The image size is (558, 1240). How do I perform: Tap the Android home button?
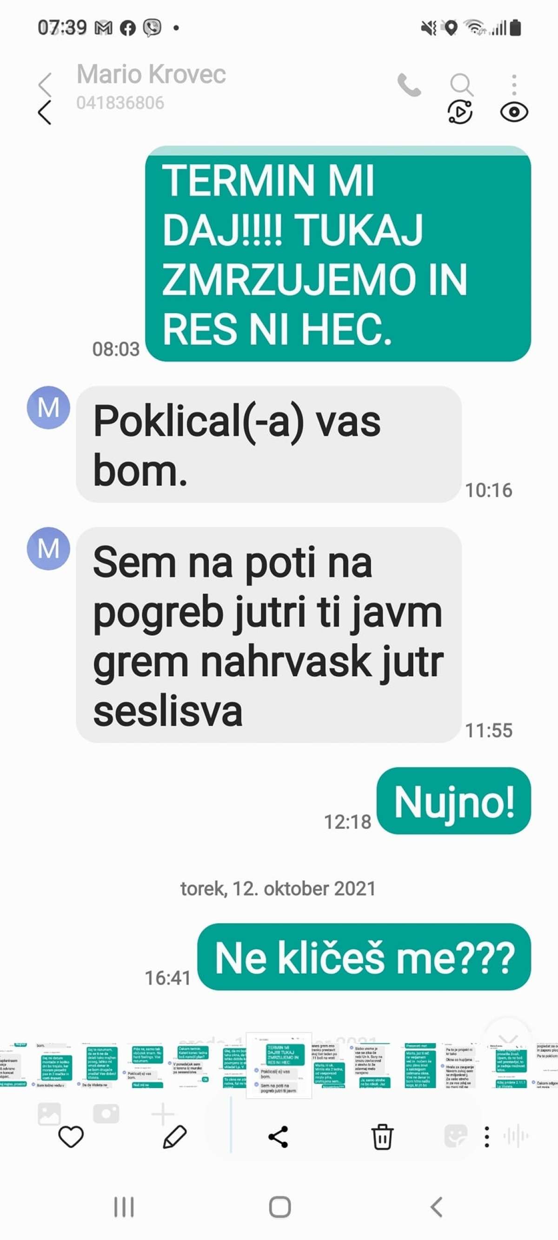pos(279,1207)
